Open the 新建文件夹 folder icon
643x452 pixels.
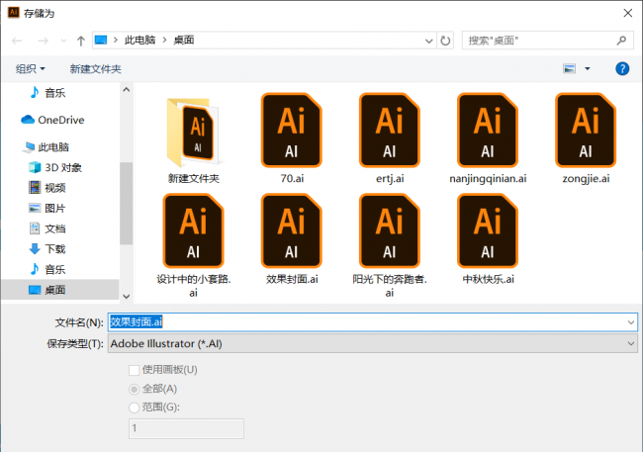[193, 132]
